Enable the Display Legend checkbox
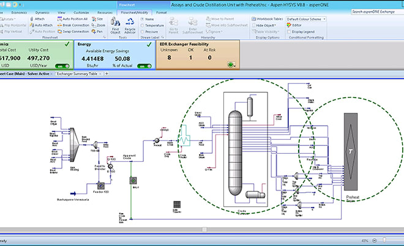Viewport: 404px width, 246px height. (x=289, y=32)
